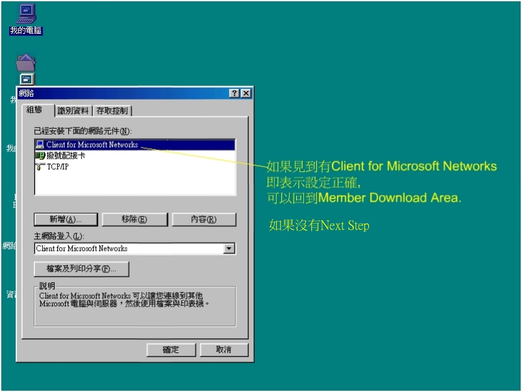Close the 網路 dialog with the X button
Image resolution: width=522 pixels, height=392 pixels.
245,94
